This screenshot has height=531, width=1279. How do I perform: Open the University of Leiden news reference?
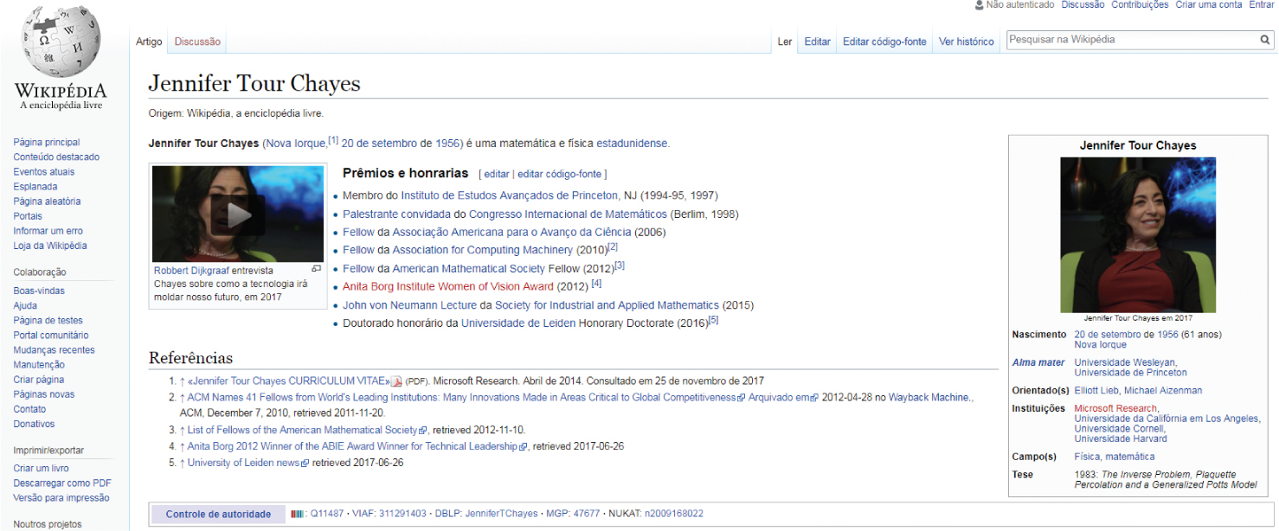coord(243,463)
